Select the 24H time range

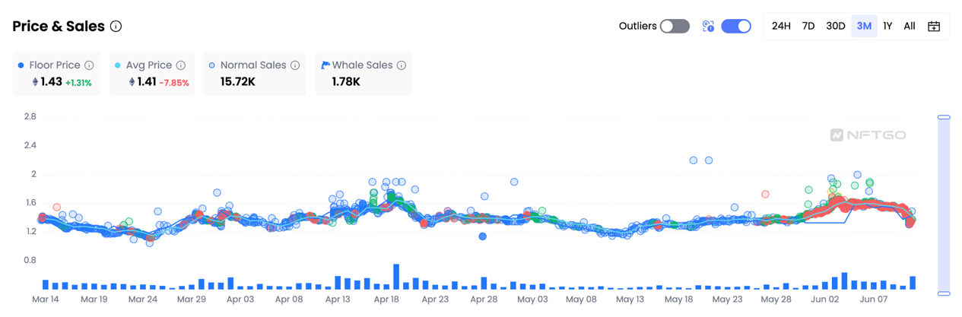tap(781, 26)
